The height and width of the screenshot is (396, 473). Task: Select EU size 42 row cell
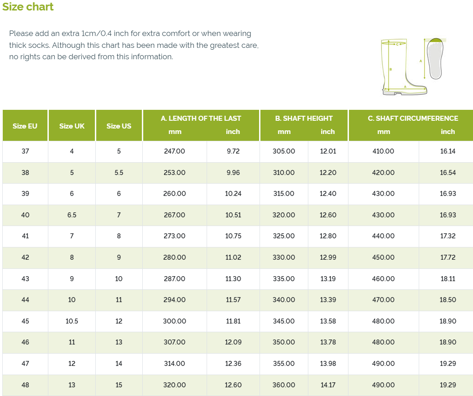(26, 257)
